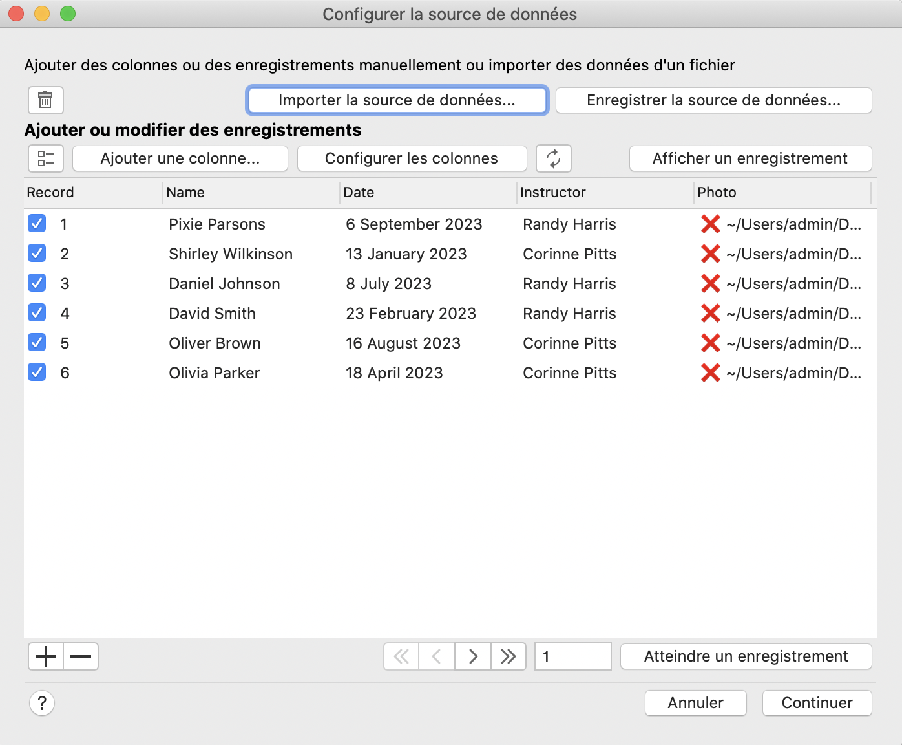Click the record number input field
The image size is (902, 745).
[573, 656]
